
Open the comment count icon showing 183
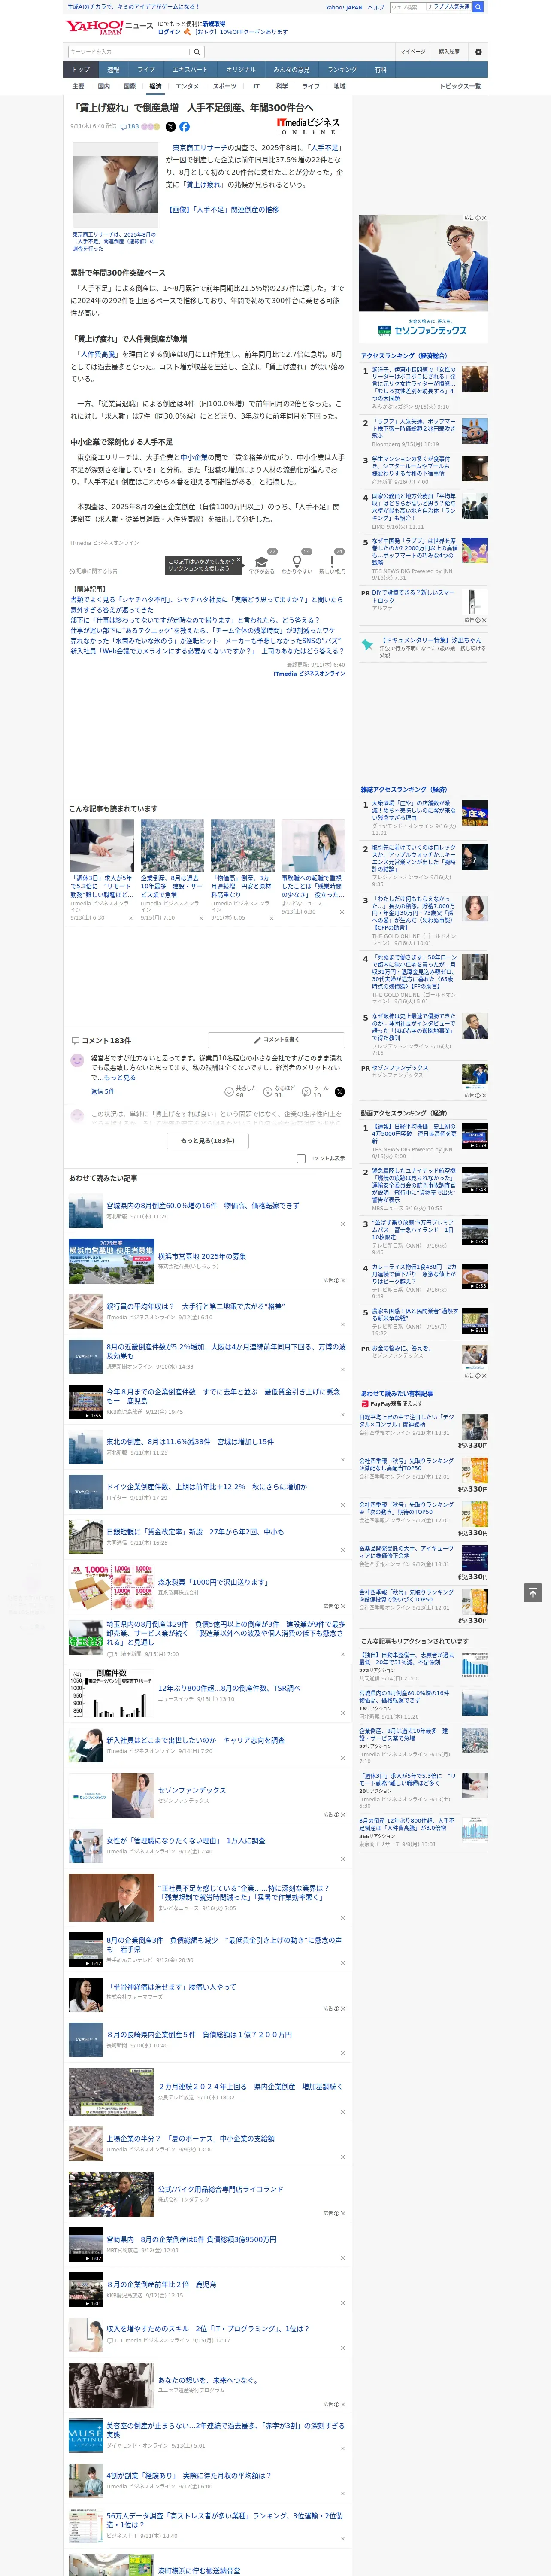130,127
